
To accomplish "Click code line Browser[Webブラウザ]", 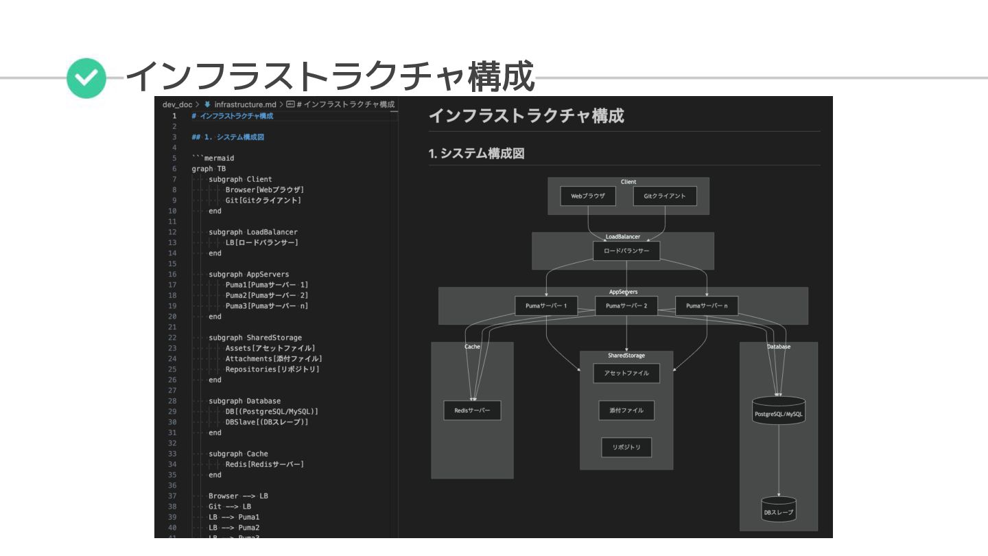I will click(x=264, y=189).
